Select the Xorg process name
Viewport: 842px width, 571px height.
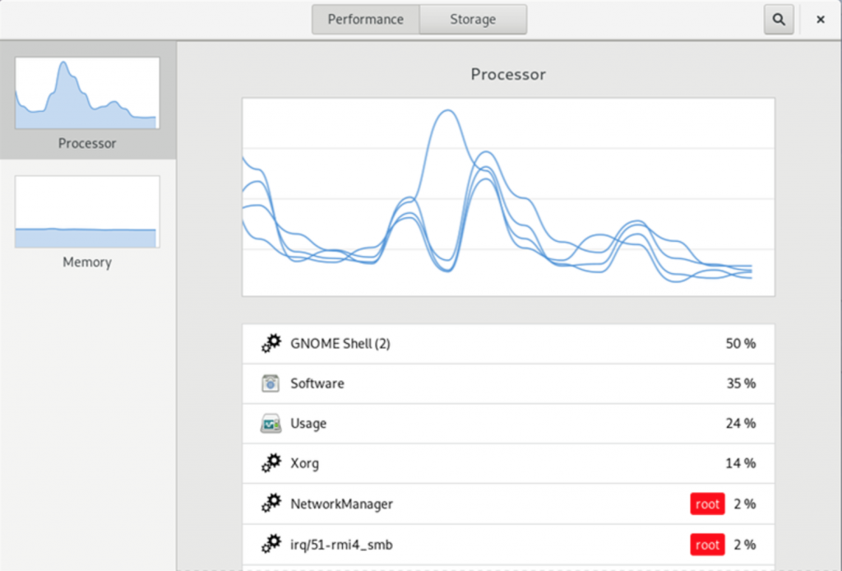[304, 463]
